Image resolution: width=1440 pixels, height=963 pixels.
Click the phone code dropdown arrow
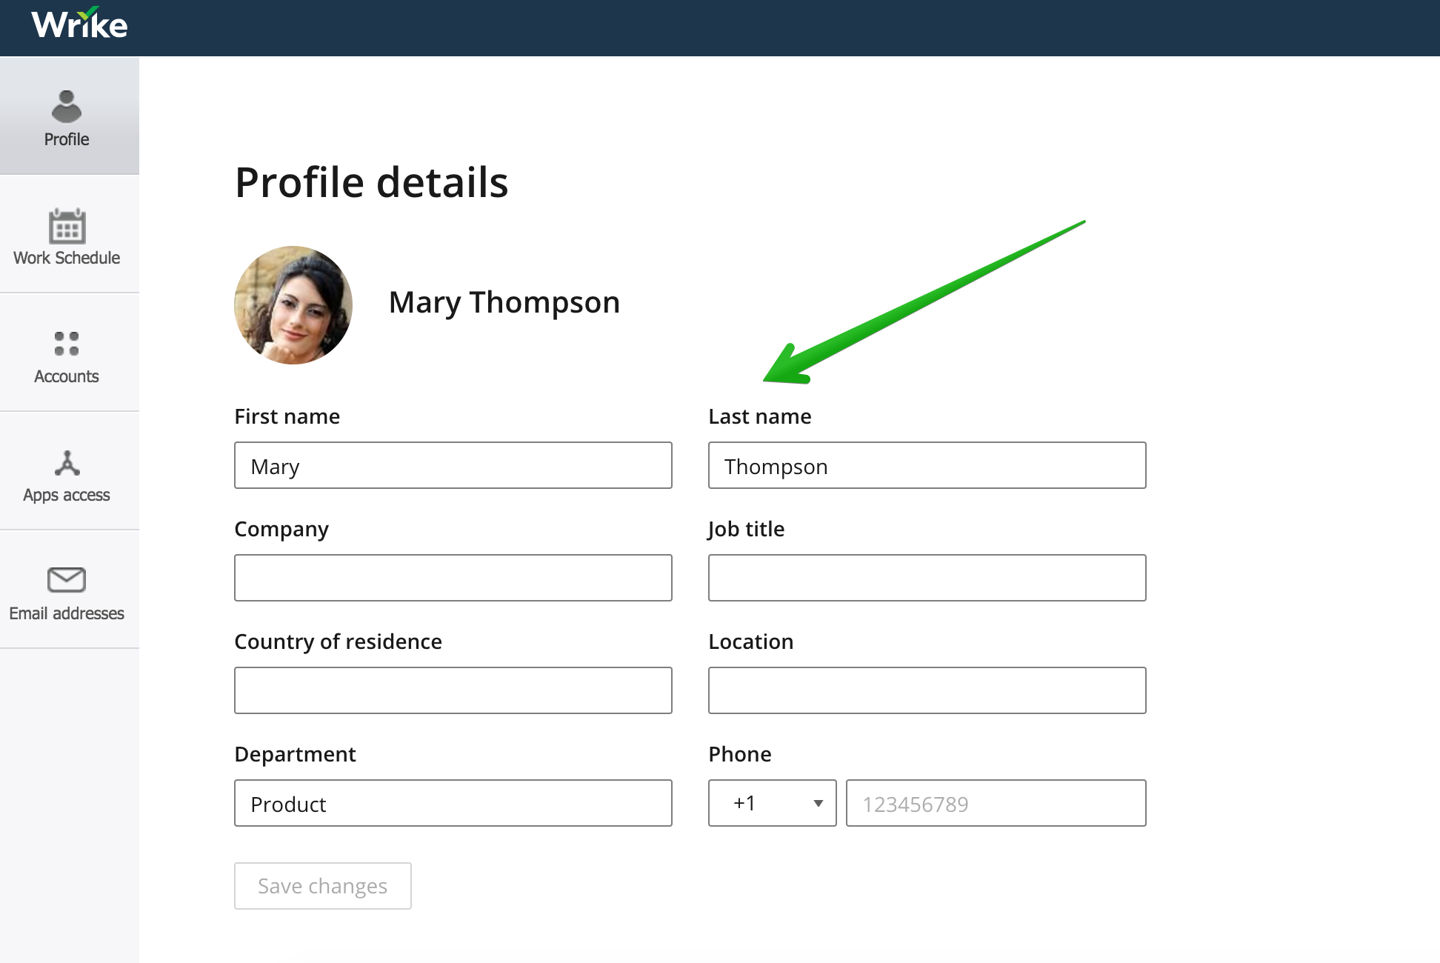coord(819,804)
